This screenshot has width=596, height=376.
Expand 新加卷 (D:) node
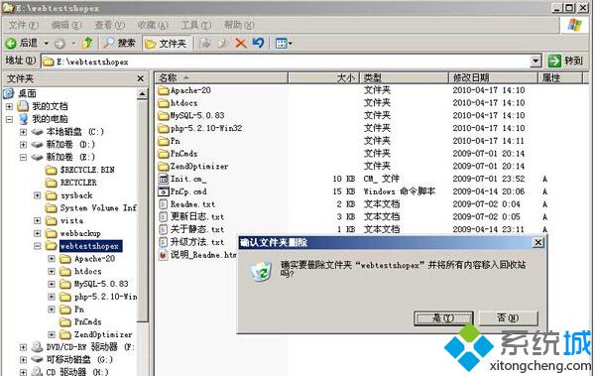click(x=23, y=145)
